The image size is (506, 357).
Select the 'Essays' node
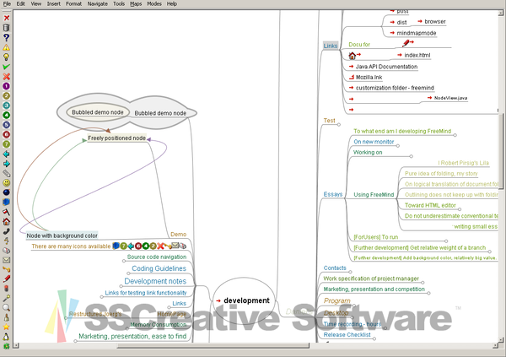pos(333,194)
